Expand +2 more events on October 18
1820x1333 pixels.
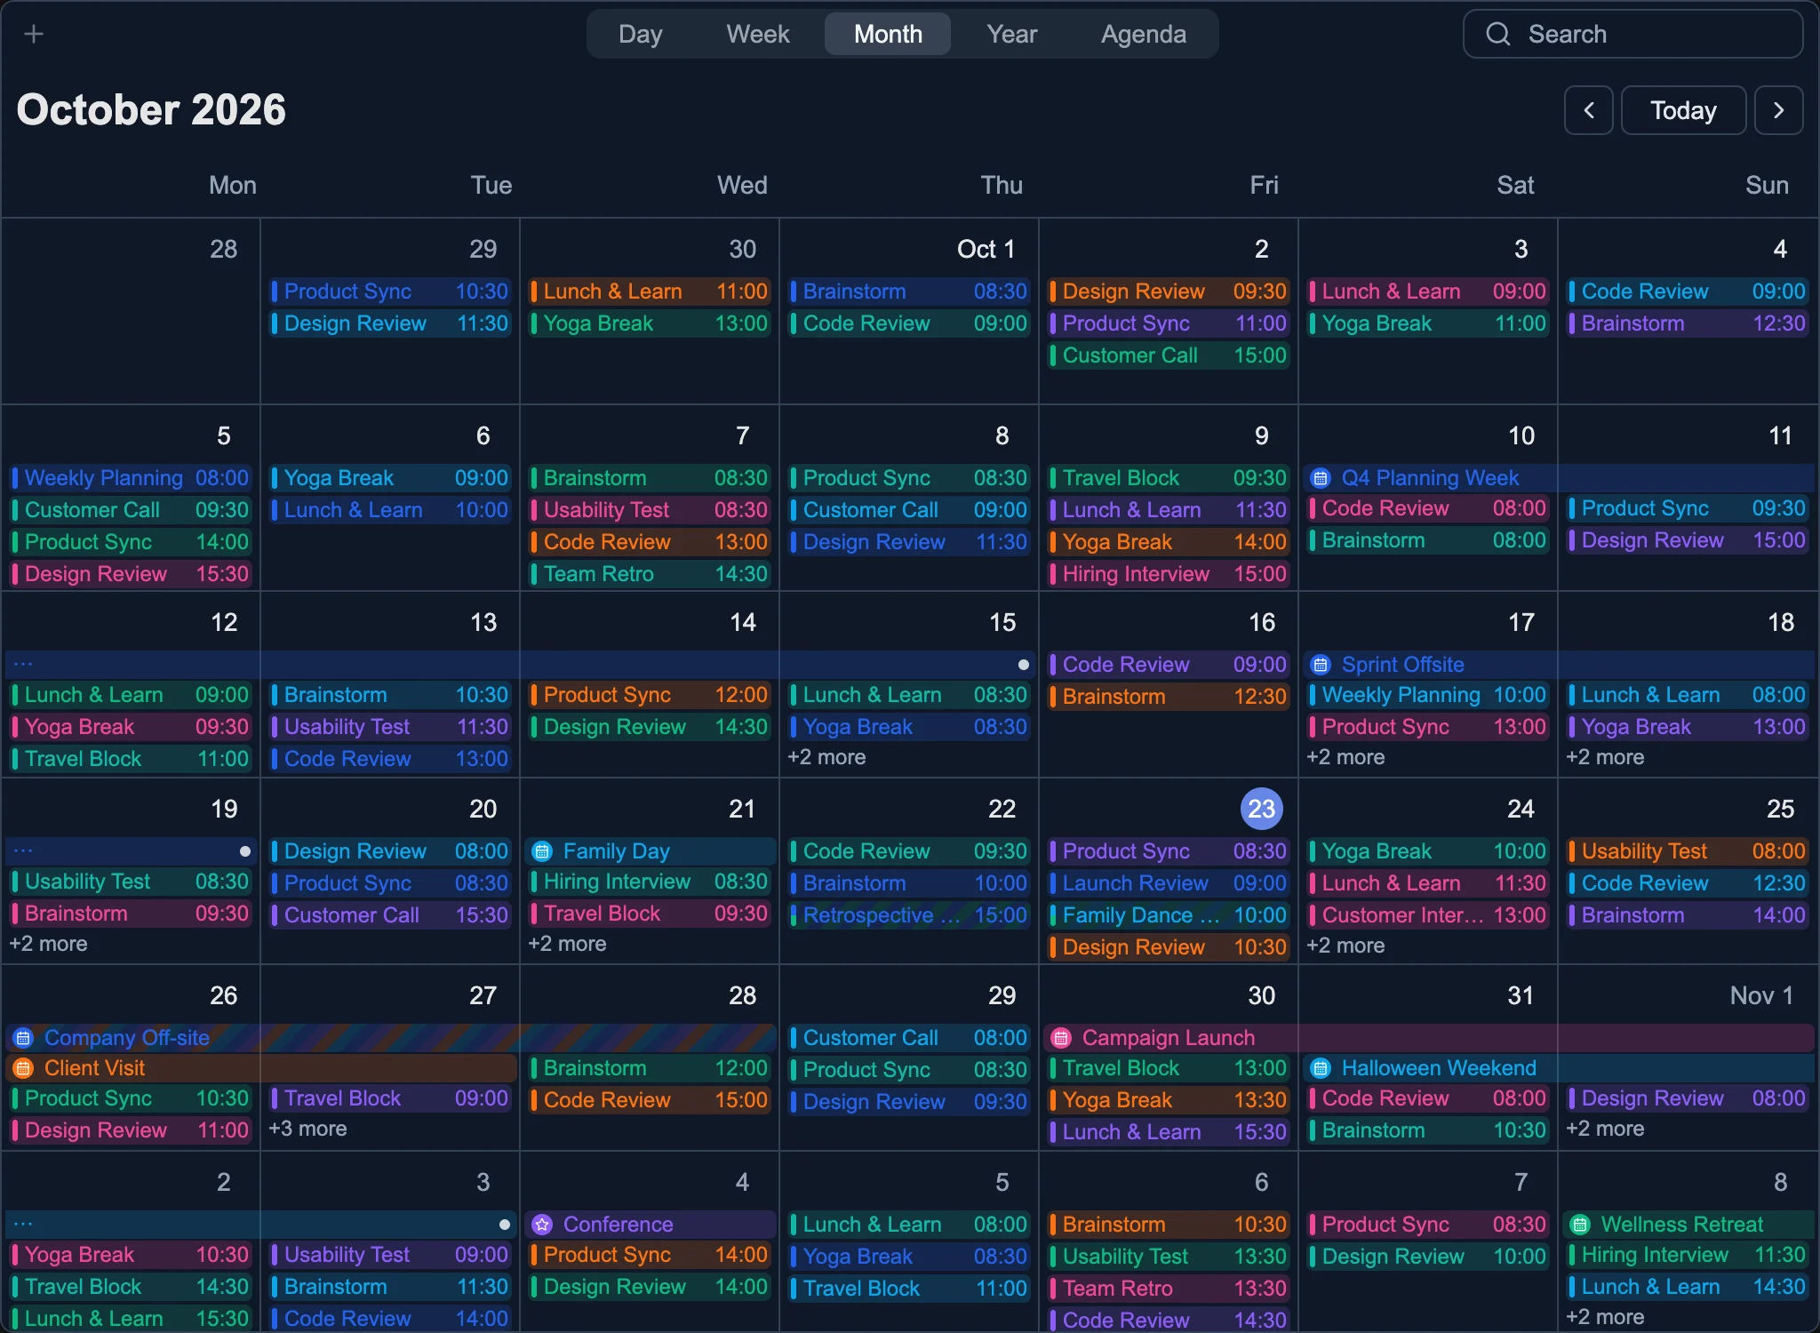[1605, 757]
